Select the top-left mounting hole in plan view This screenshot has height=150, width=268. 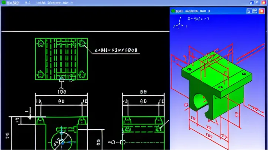[40, 43]
